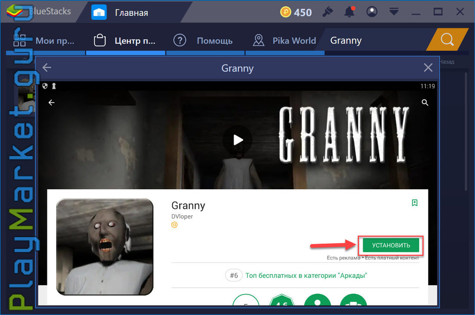Click the green Установить install button
This screenshot has height=315, width=475.
pos(391,245)
